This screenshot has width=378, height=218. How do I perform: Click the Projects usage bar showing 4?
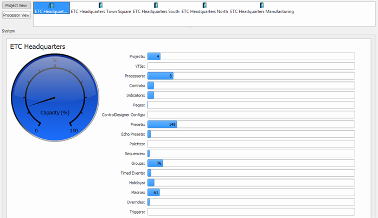coord(251,56)
